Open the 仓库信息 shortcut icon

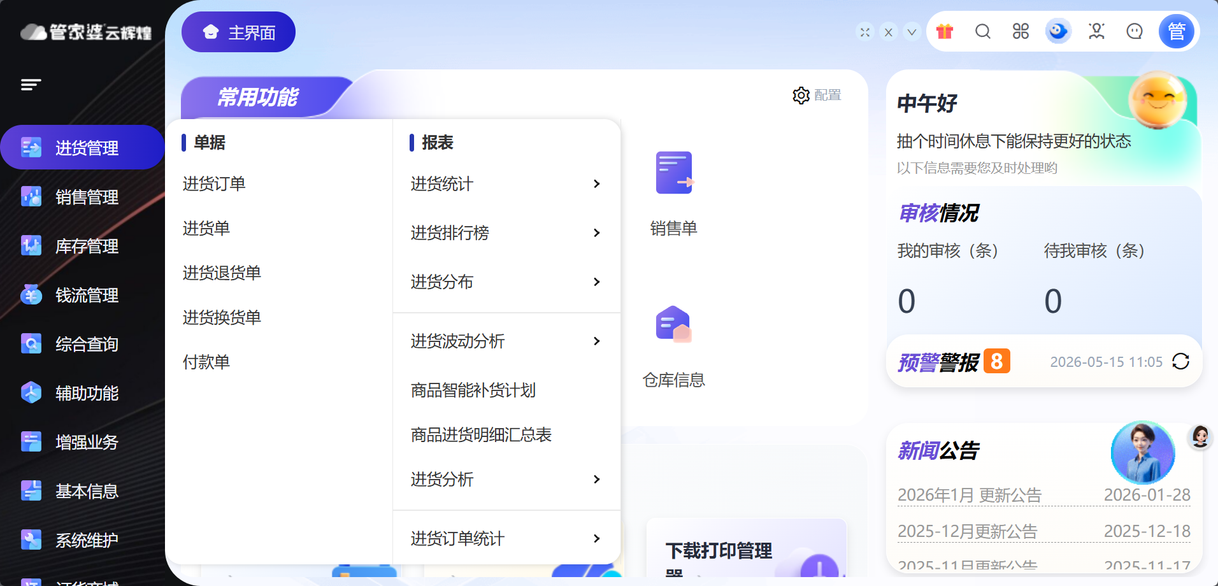click(674, 324)
